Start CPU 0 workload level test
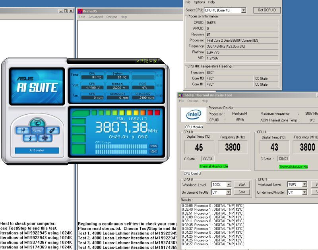 242,185
